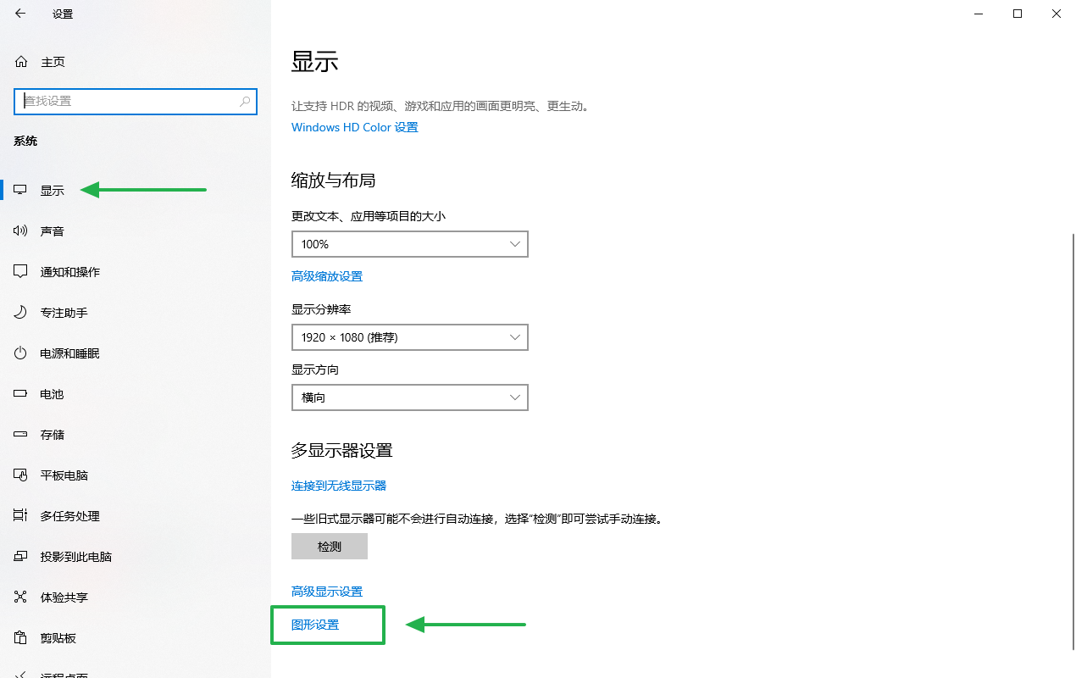Select the 主页 (Home) house icon
The image size is (1076, 678).
[19, 61]
